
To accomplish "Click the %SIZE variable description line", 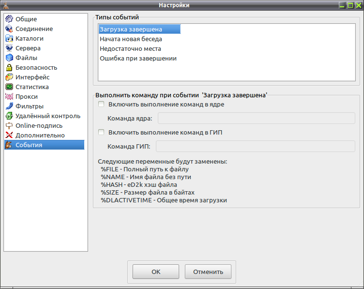I will (x=148, y=193).
